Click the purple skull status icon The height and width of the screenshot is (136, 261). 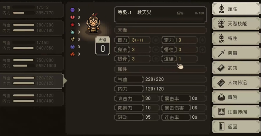tap(73, 10)
